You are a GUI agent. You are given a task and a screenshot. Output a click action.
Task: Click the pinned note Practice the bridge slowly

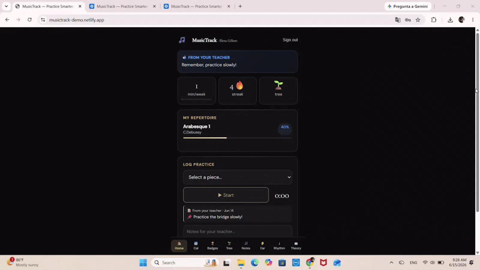coord(238,214)
